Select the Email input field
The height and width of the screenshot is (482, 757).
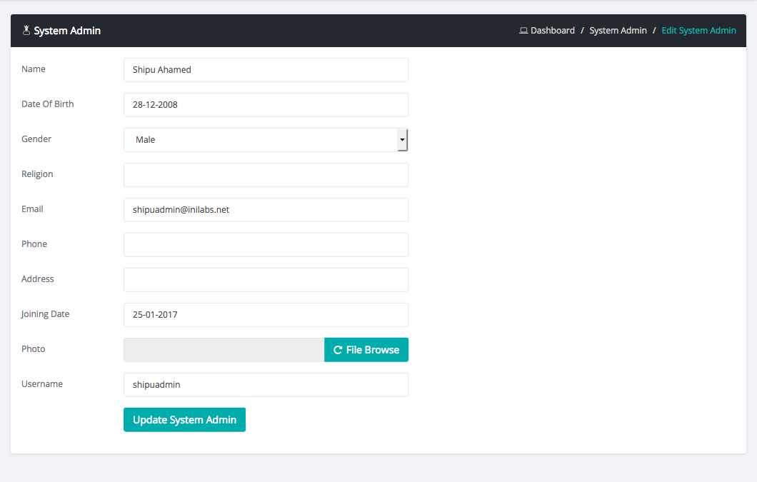click(x=266, y=210)
